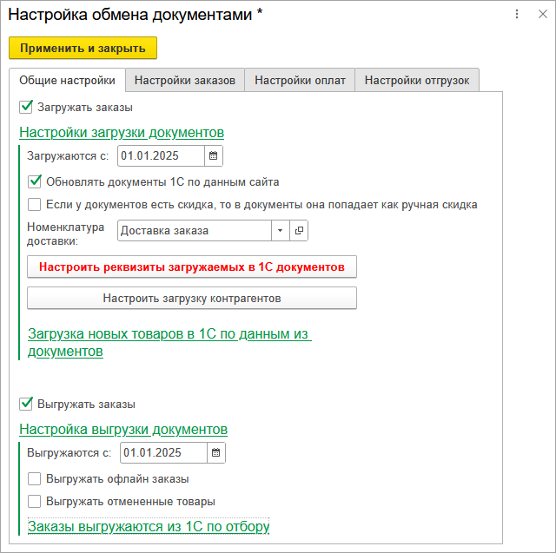Click Настроить загрузку контрагентов button

point(192,298)
